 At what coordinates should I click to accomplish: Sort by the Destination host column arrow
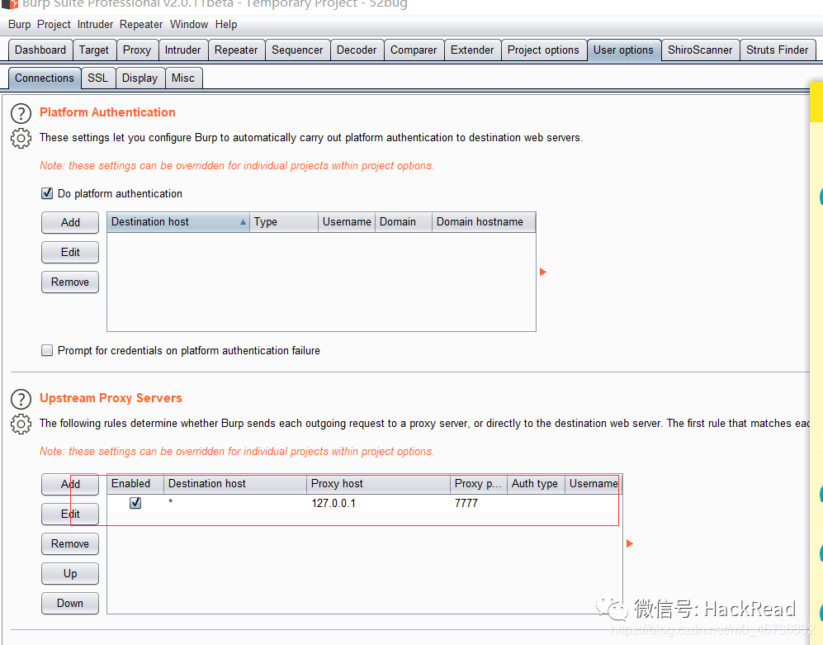(243, 222)
